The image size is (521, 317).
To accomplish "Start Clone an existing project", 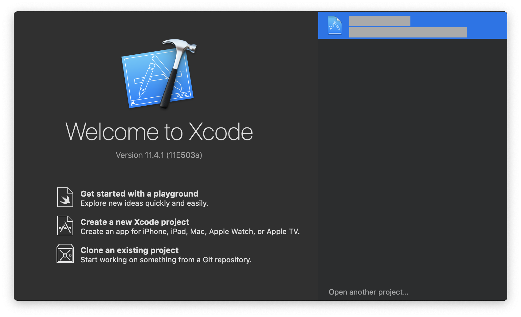I will [129, 250].
